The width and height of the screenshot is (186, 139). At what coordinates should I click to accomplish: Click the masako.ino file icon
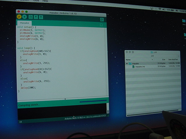(x=133, y=67)
